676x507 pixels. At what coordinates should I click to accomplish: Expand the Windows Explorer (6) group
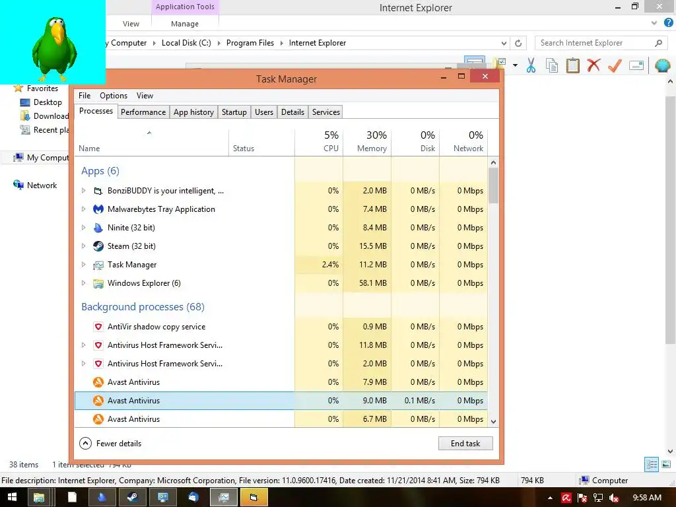coord(84,283)
